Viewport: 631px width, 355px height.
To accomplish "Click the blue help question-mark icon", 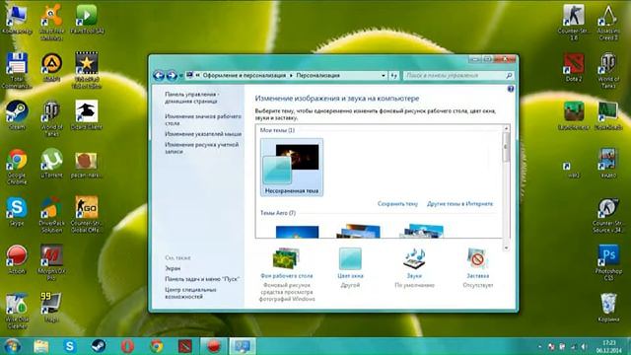I will [x=511, y=89].
